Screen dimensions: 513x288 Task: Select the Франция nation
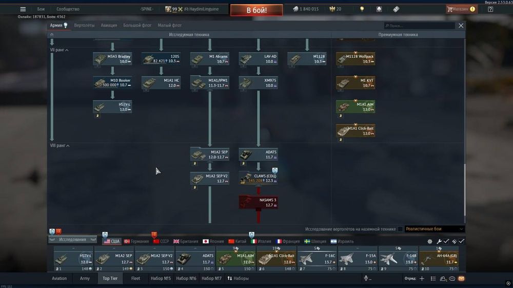click(x=287, y=241)
